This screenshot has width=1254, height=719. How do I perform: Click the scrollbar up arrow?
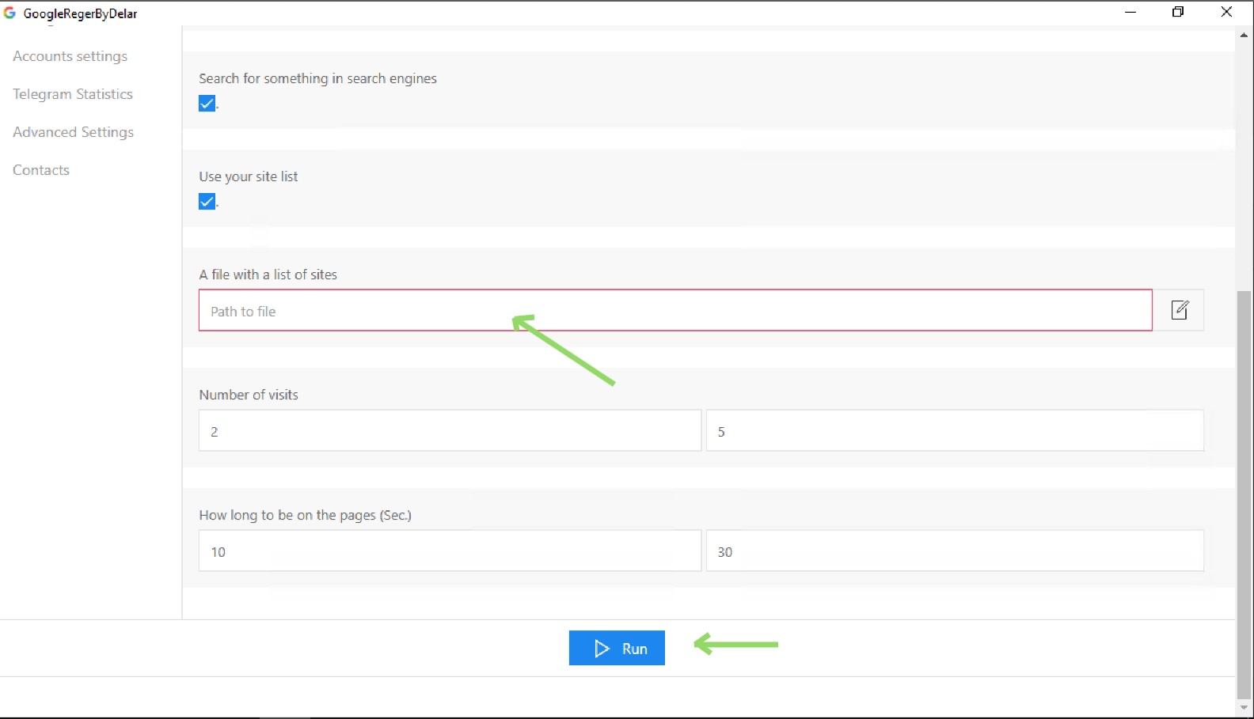tap(1244, 35)
